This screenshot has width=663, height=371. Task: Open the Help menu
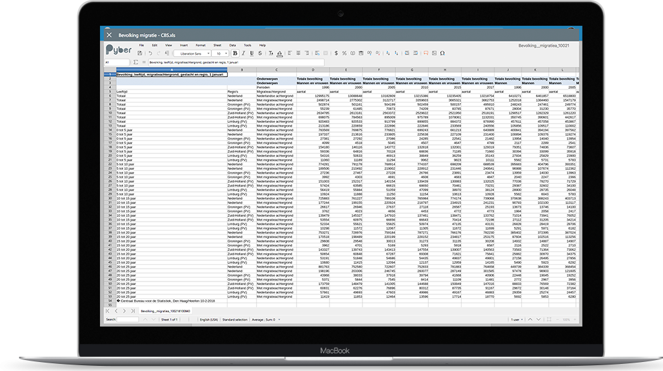(x=262, y=45)
